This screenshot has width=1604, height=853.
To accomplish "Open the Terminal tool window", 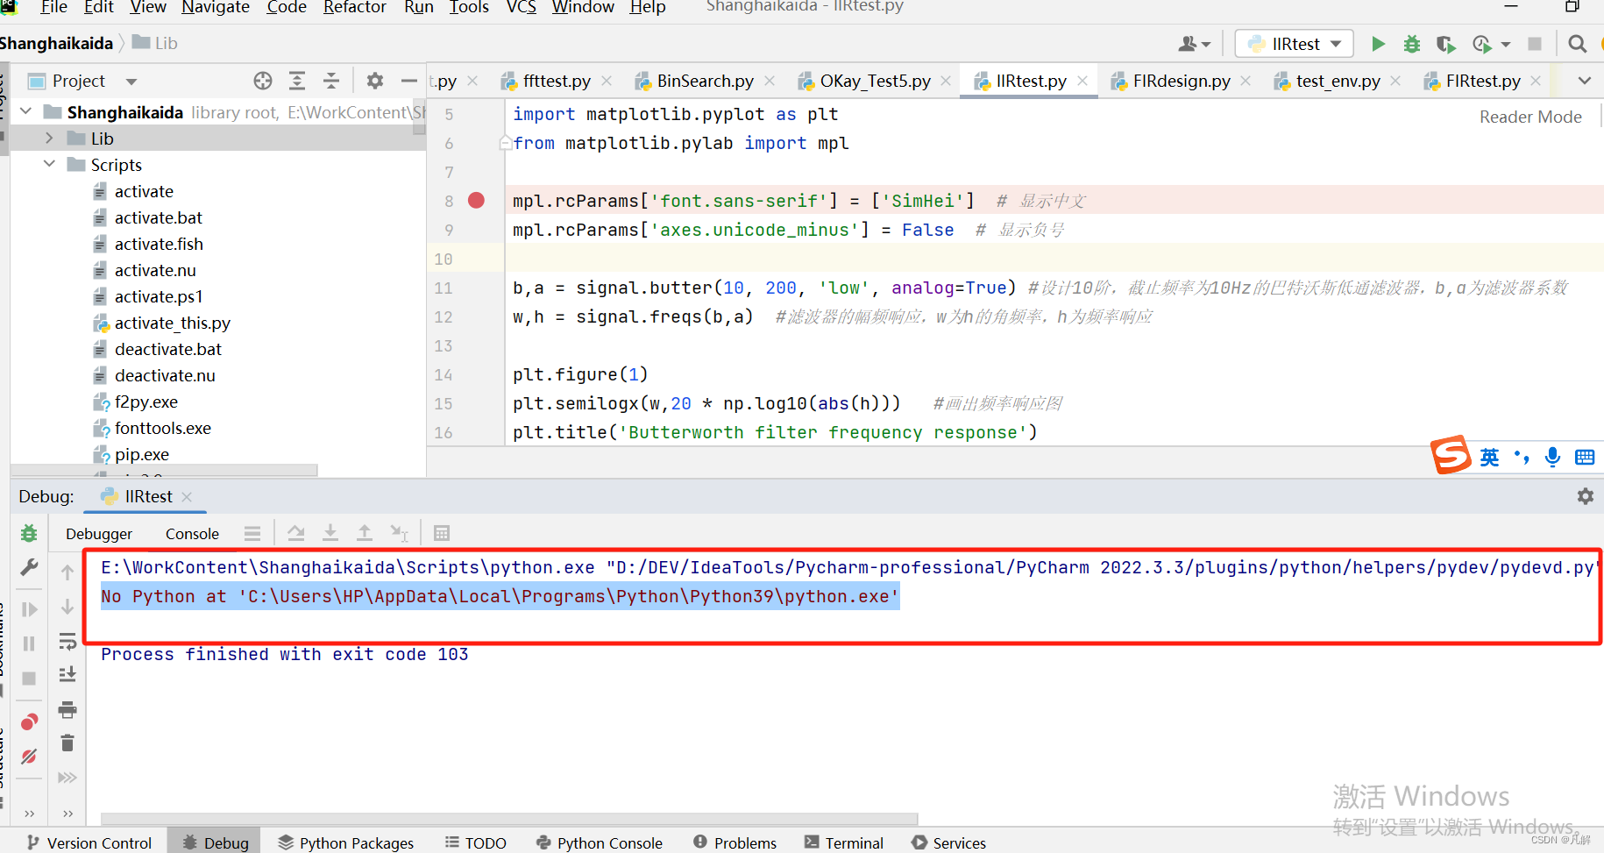I will (x=844, y=842).
